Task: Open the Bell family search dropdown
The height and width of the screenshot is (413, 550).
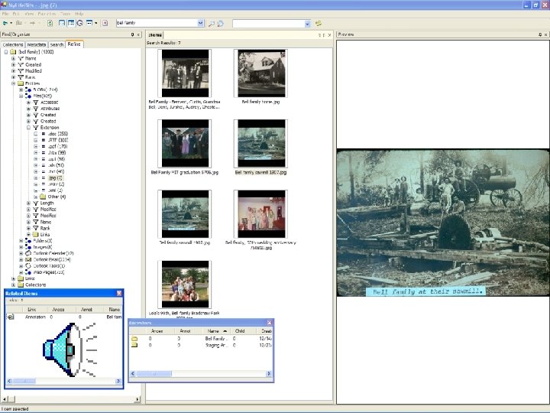Action: 201,24
